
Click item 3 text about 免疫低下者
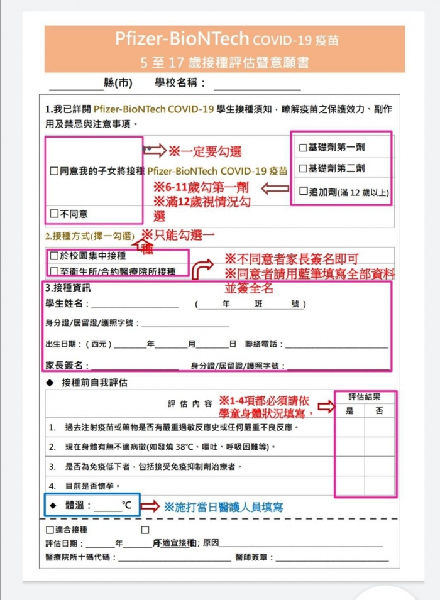pyautogui.click(x=153, y=467)
